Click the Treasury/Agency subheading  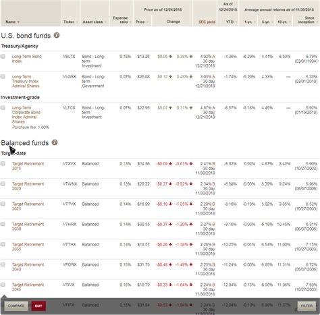coord(20,46)
